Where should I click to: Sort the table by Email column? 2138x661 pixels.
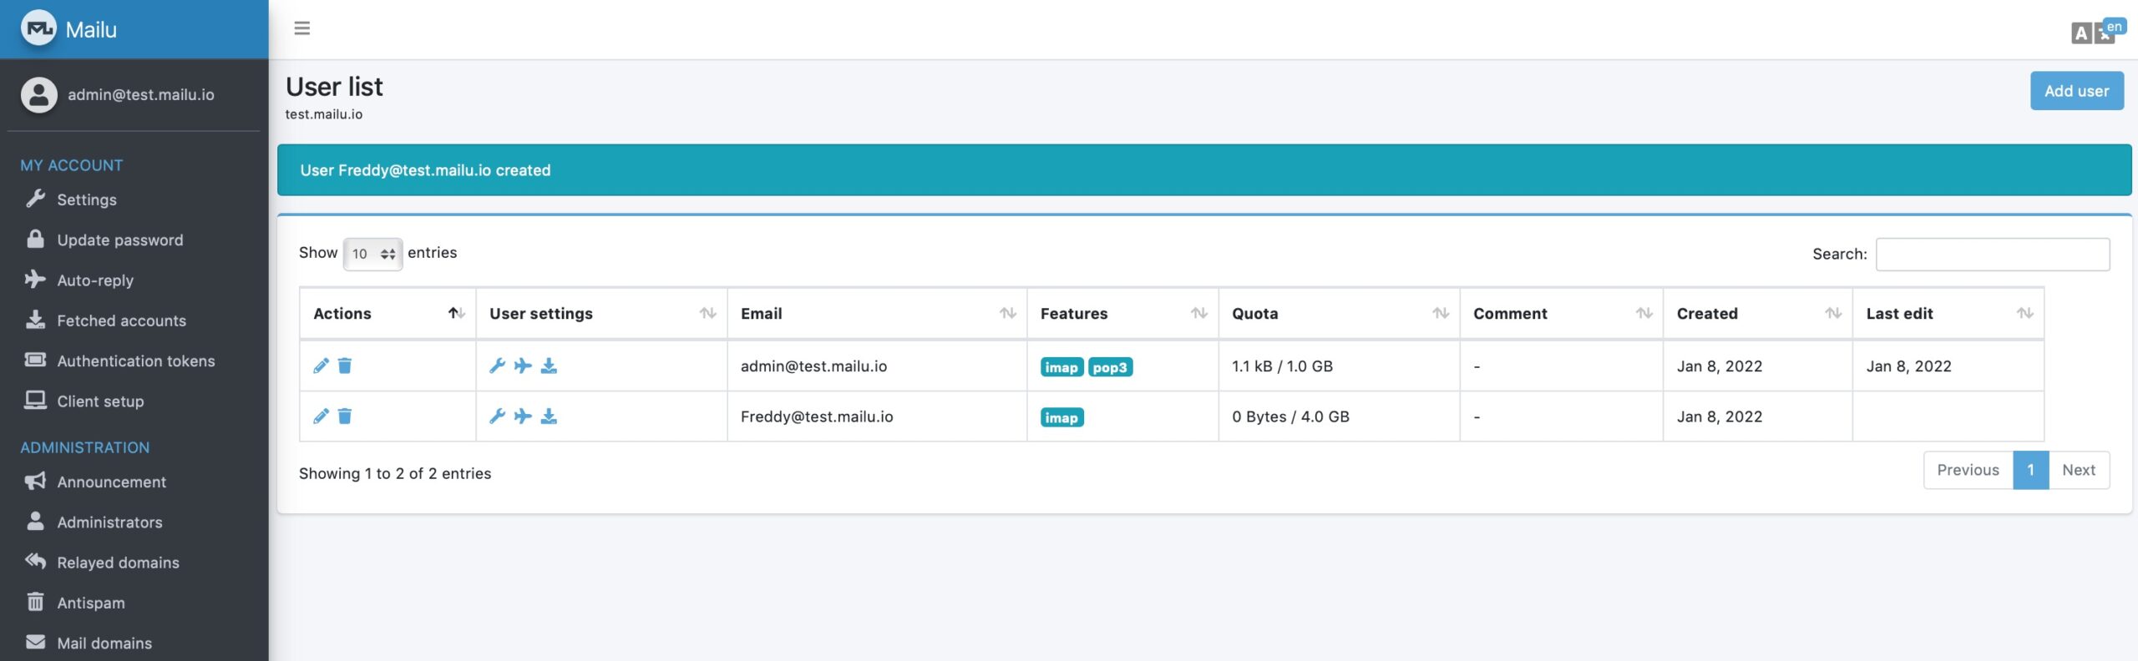pyautogui.click(x=876, y=314)
